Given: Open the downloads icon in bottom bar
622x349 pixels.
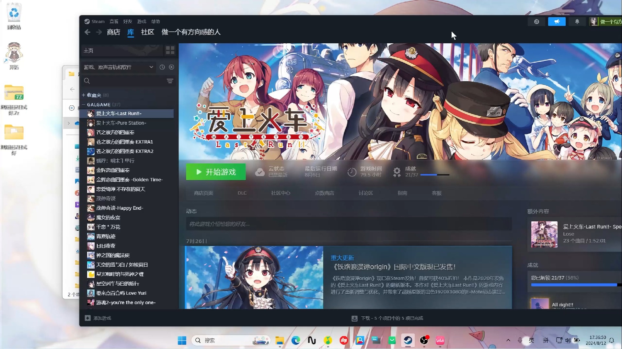Looking at the screenshot, I should (354, 318).
